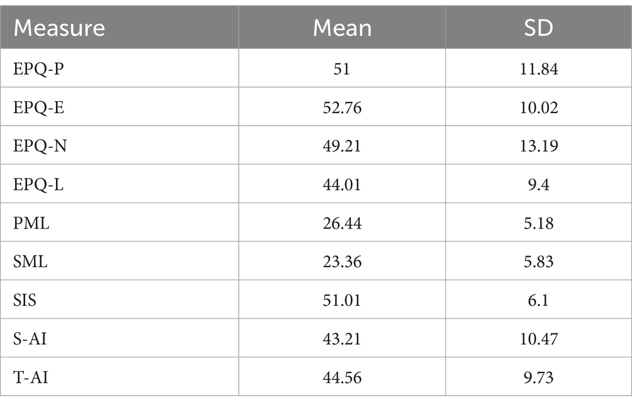
Task: Select the SML row label
Action: (30, 262)
